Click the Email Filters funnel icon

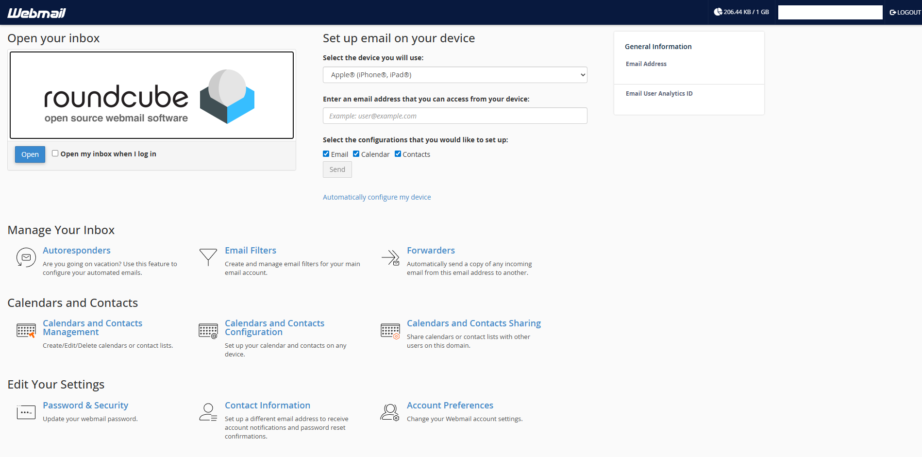(x=208, y=257)
